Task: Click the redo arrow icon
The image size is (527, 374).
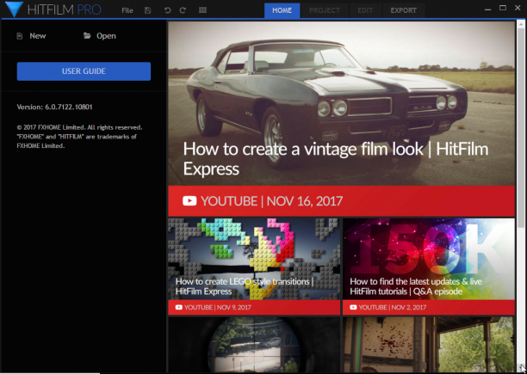Action: 183,10
